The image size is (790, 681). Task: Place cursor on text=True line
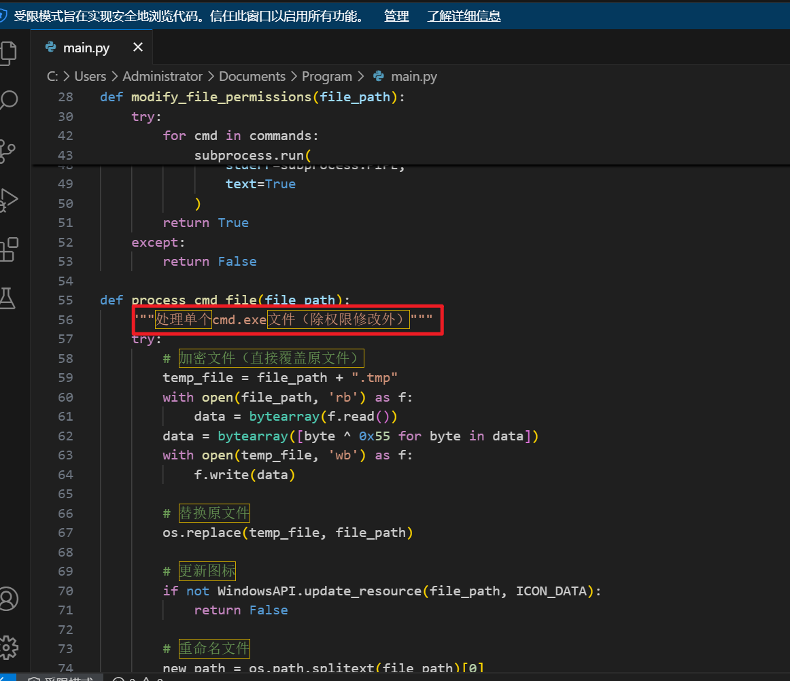[x=260, y=184]
